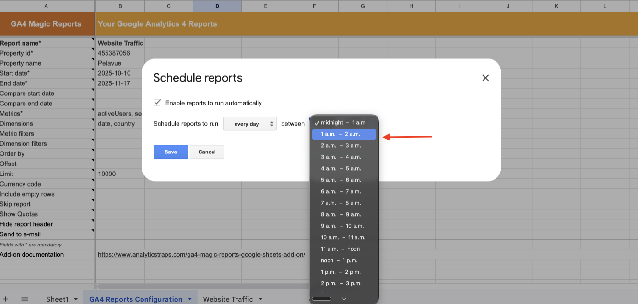638x304 pixels.
Task: Choose 1 a.m. – 2 a.m. time slot
Action: (344, 134)
